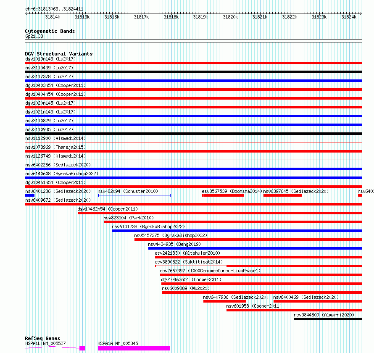Click the esv3567539 (Boomsma2014) red bar
The image size is (374, 353).
click(x=223, y=195)
